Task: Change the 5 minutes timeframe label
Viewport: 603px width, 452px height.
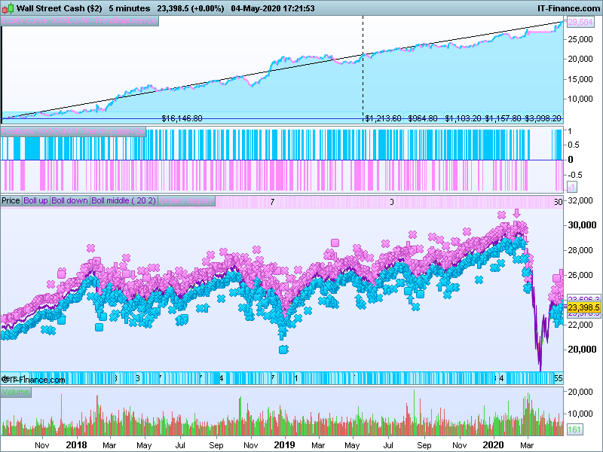Action: [129, 8]
